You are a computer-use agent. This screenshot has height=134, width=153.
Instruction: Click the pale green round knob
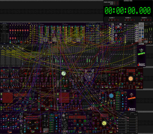[64, 73]
